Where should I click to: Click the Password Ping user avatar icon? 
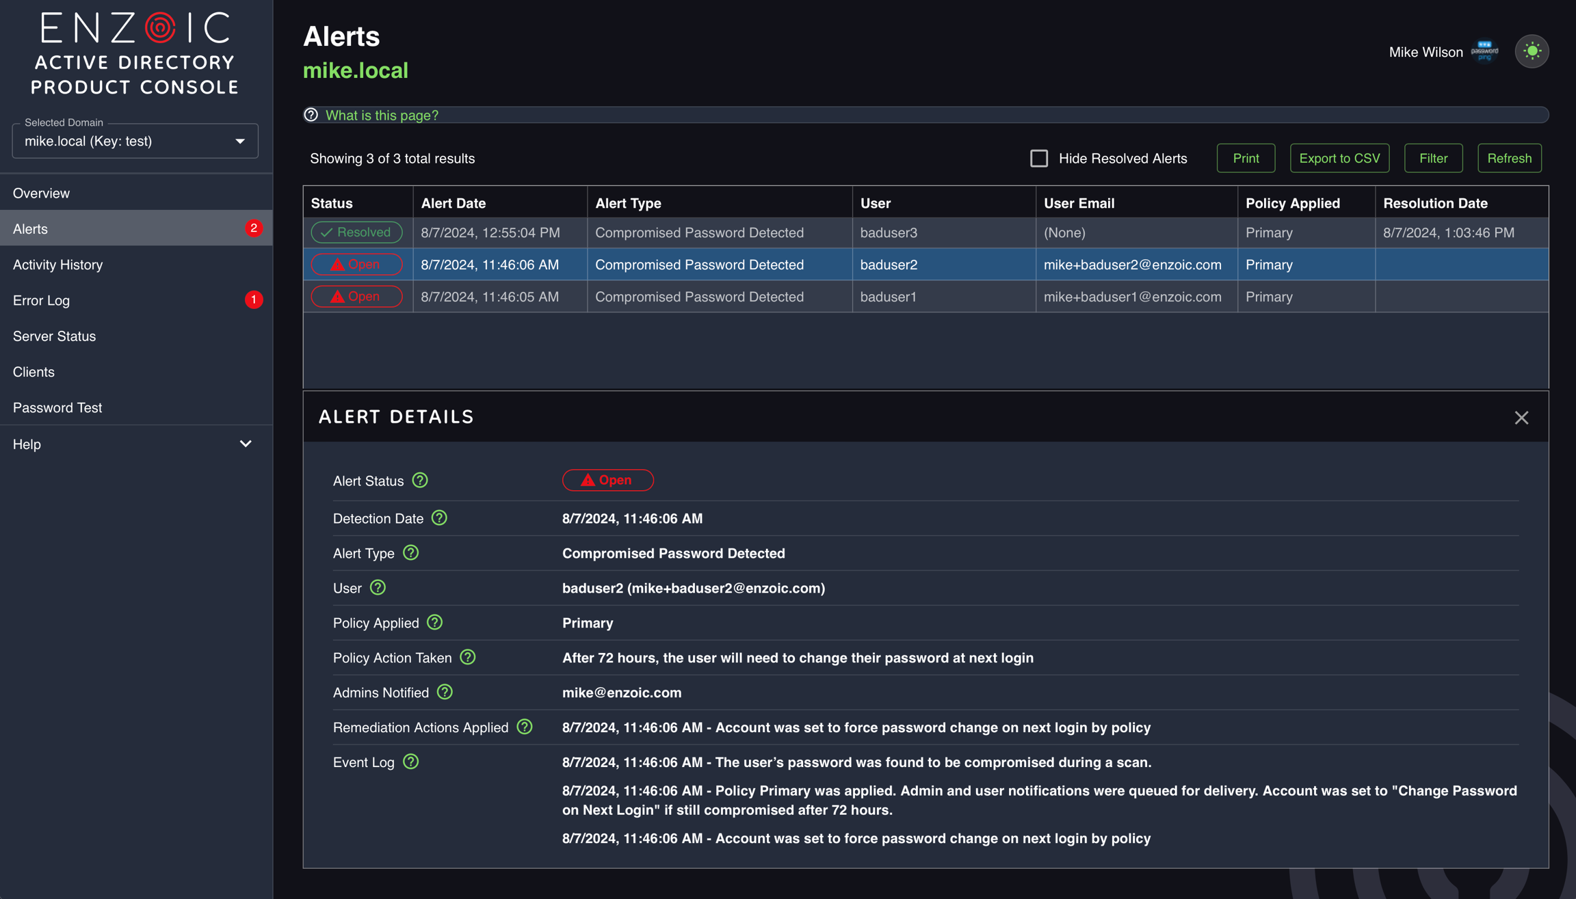click(x=1485, y=51)
